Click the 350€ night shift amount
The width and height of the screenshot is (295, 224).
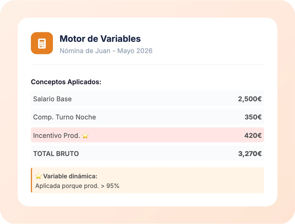pos(253,117)
